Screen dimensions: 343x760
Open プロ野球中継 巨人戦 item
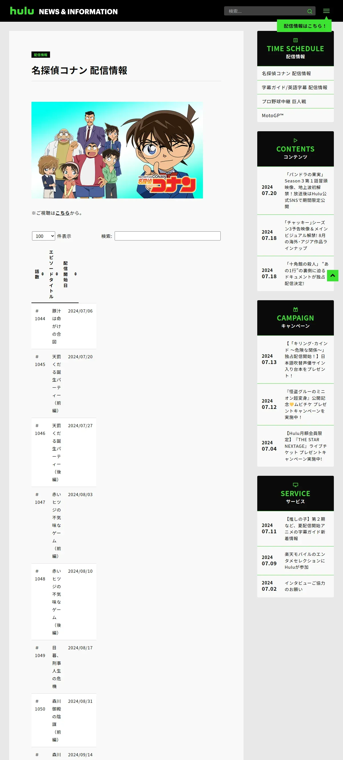(x=295, y=102)
